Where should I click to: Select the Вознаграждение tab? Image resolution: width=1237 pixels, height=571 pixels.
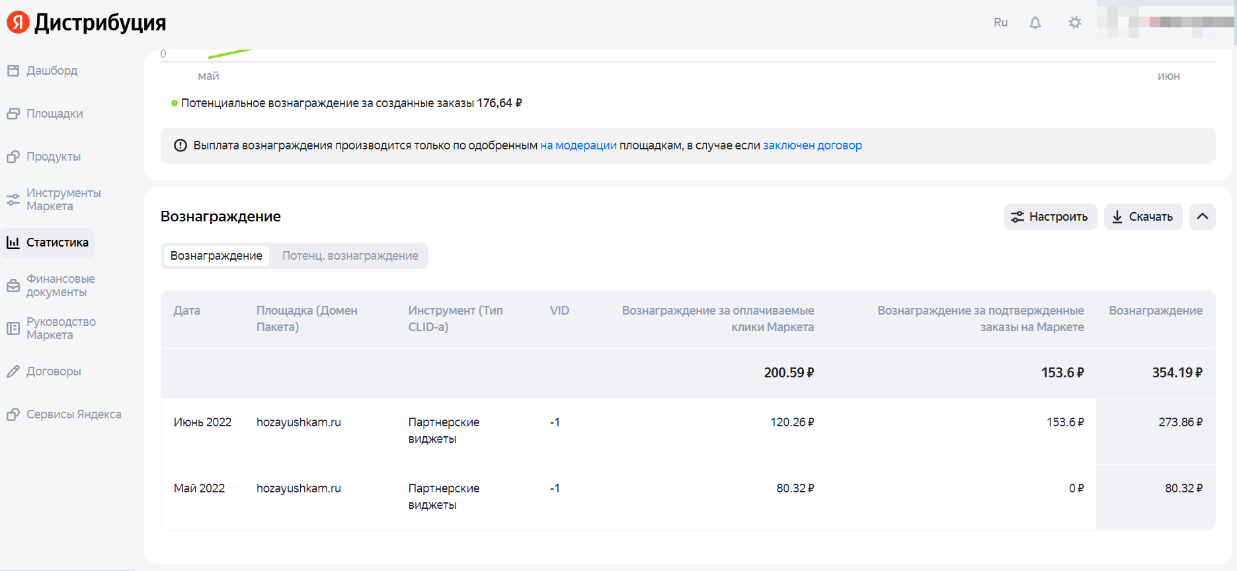(x=216, y=256)
